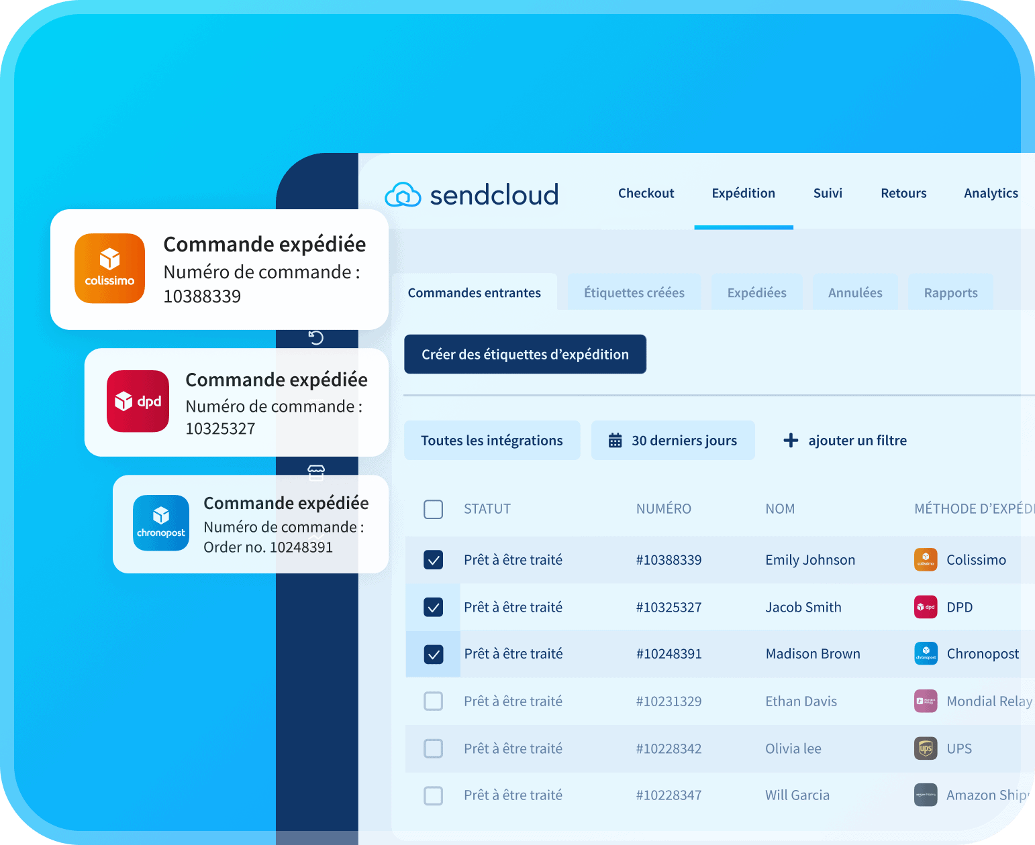Click the Prêt à être traité status for Emily Johnson
Viewport: 1035px width, 845px height.
coord(513,560)
